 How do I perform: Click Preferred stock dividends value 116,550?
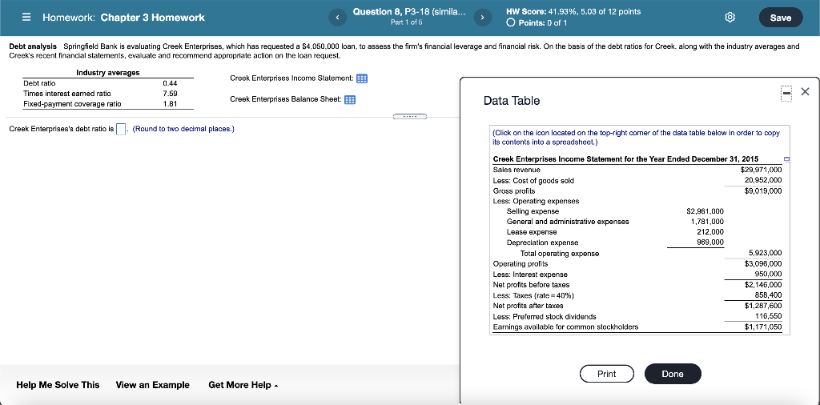769,317
